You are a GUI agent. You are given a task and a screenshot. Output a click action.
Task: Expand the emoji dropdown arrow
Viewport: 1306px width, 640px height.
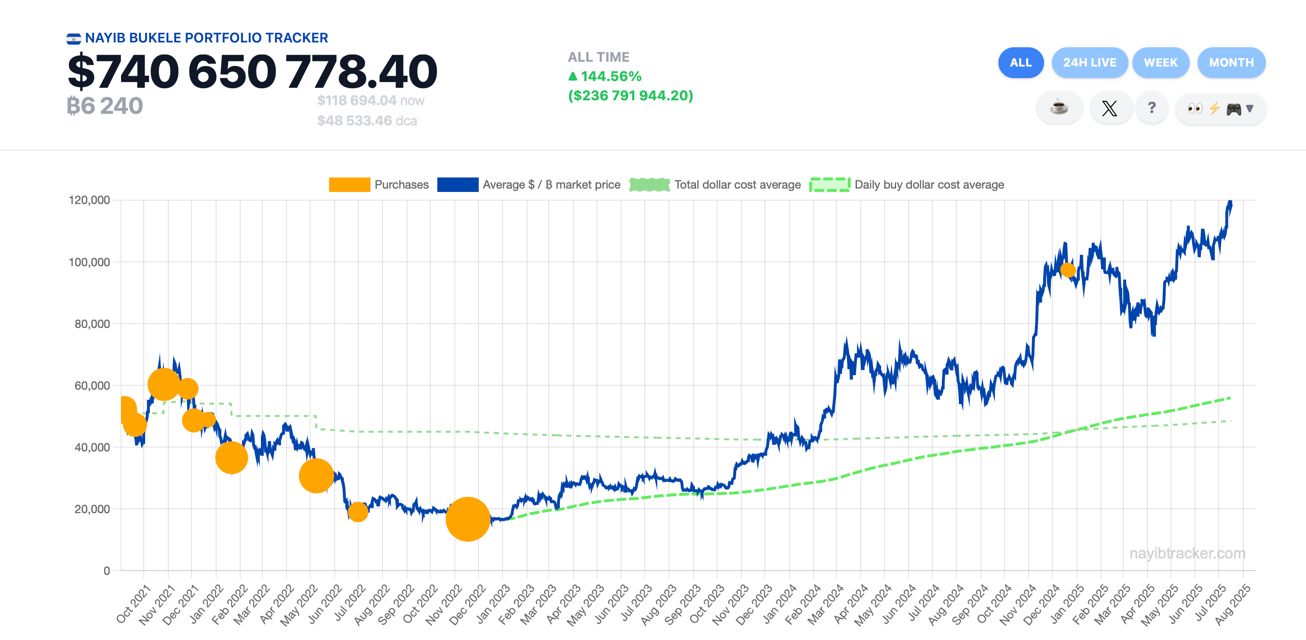pos(1250,109)
